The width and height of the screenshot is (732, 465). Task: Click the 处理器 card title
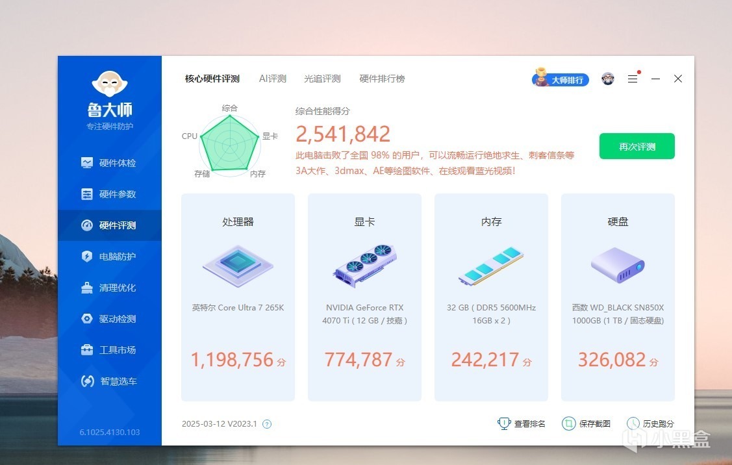(238, 221)
